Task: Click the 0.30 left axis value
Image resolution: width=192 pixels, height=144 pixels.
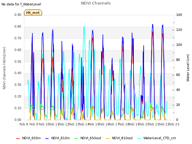Action: (18, 85)
